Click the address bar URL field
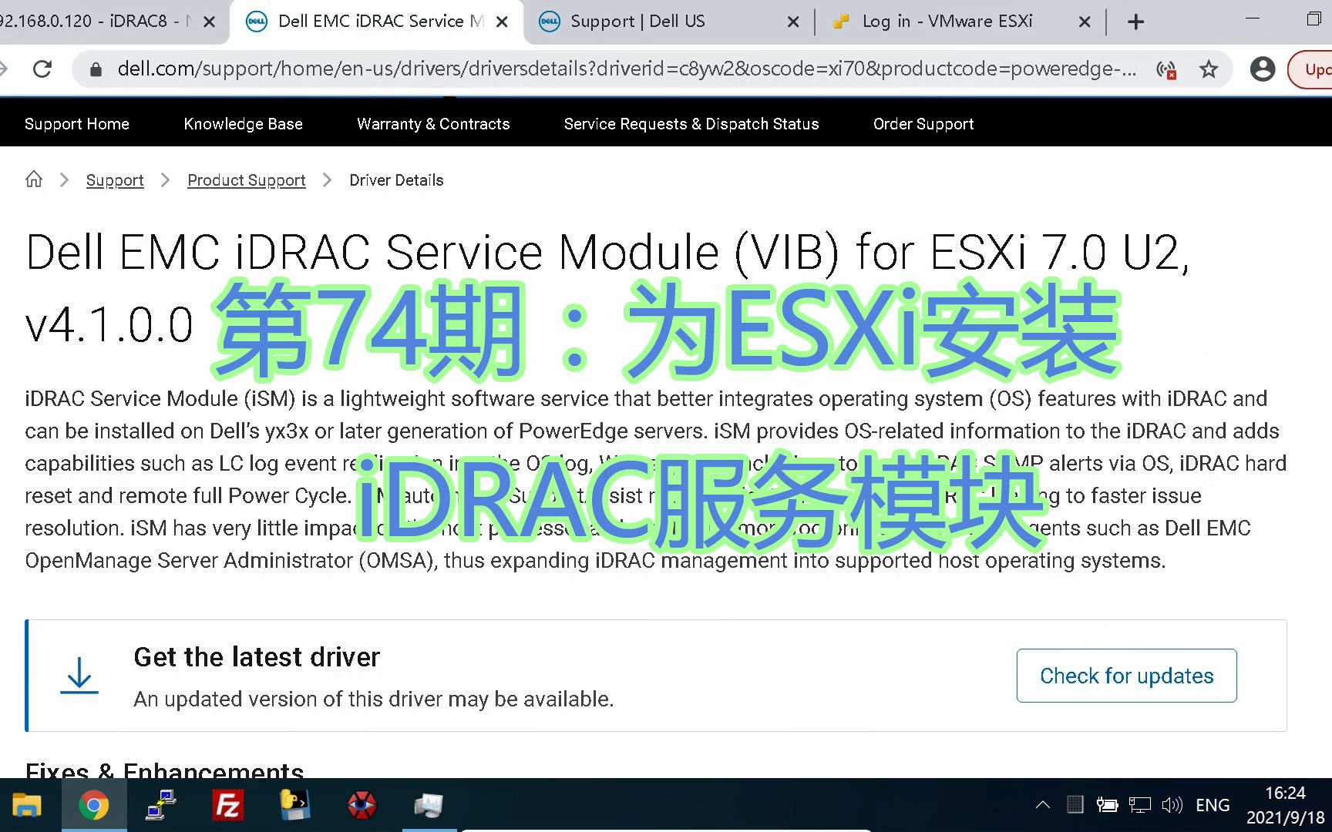This screenshot has height=832, width=1332. [x=626, y=69]
